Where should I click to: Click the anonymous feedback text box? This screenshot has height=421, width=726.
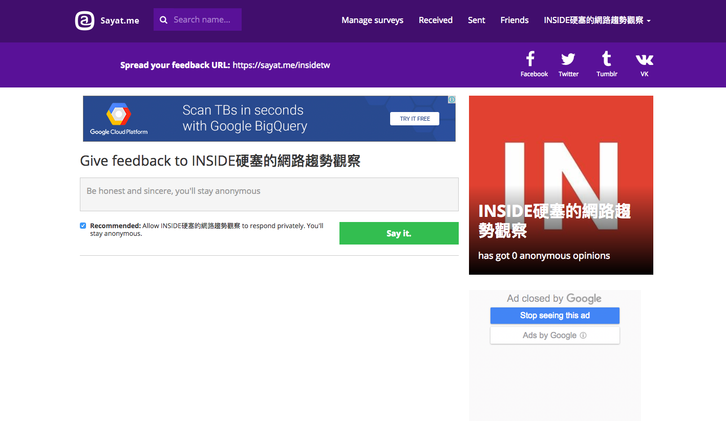pyautogui.click(x=269, y=194)
